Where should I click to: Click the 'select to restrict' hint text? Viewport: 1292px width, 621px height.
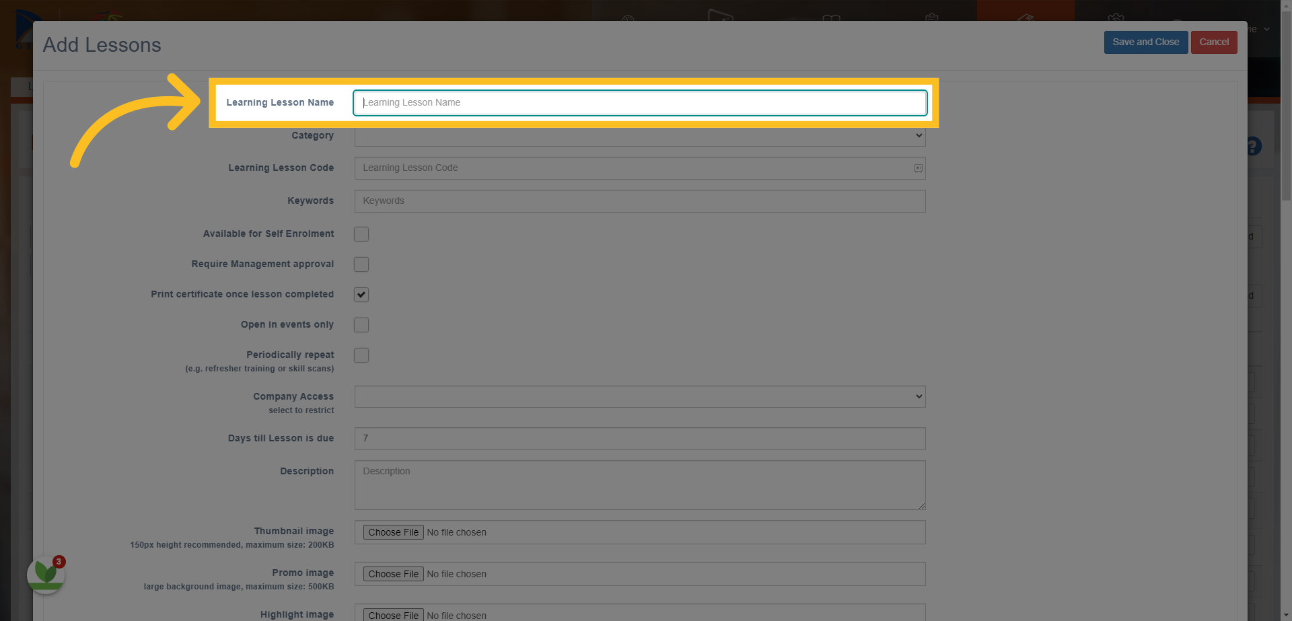pyautogui.click(x=301, y=410)
